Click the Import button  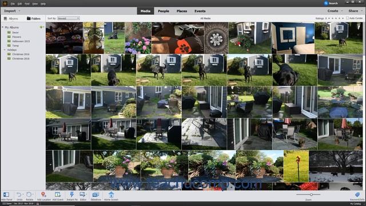point(10,11)
